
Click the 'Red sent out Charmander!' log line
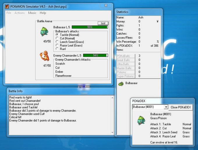25,101
